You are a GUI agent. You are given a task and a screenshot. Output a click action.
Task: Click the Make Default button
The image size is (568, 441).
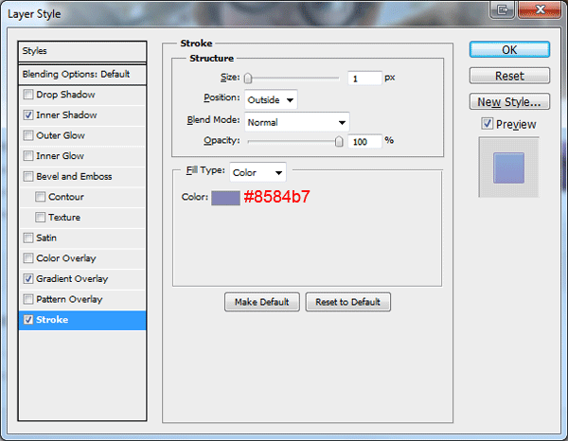click(x=262, y=302)
